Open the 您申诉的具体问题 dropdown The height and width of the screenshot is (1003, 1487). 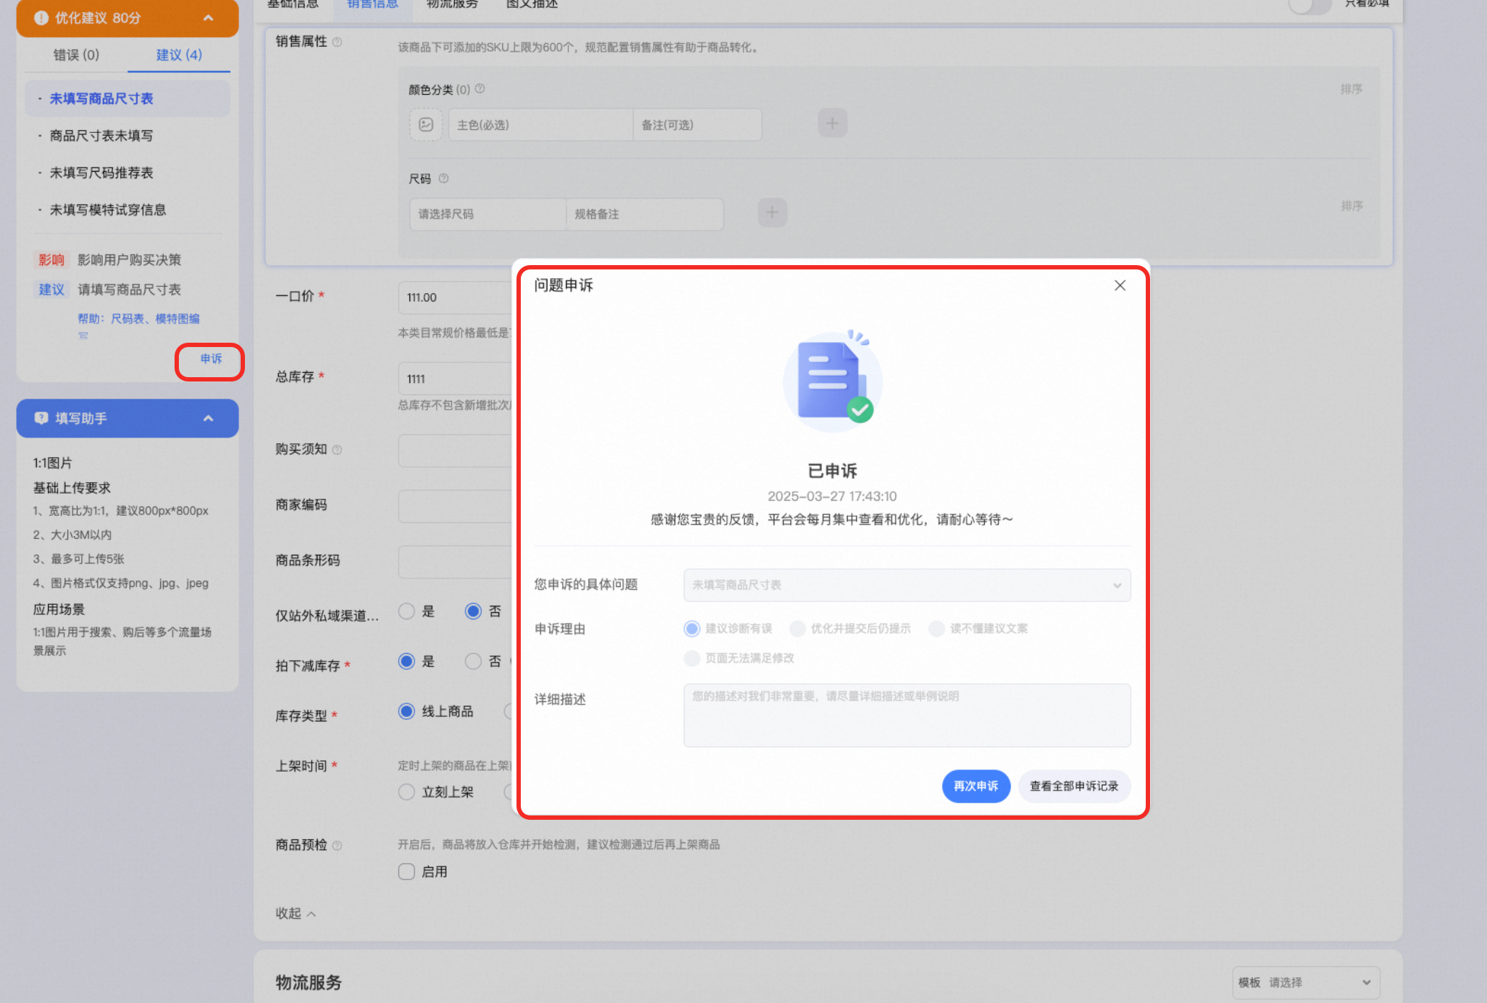(x=907, y=585)
